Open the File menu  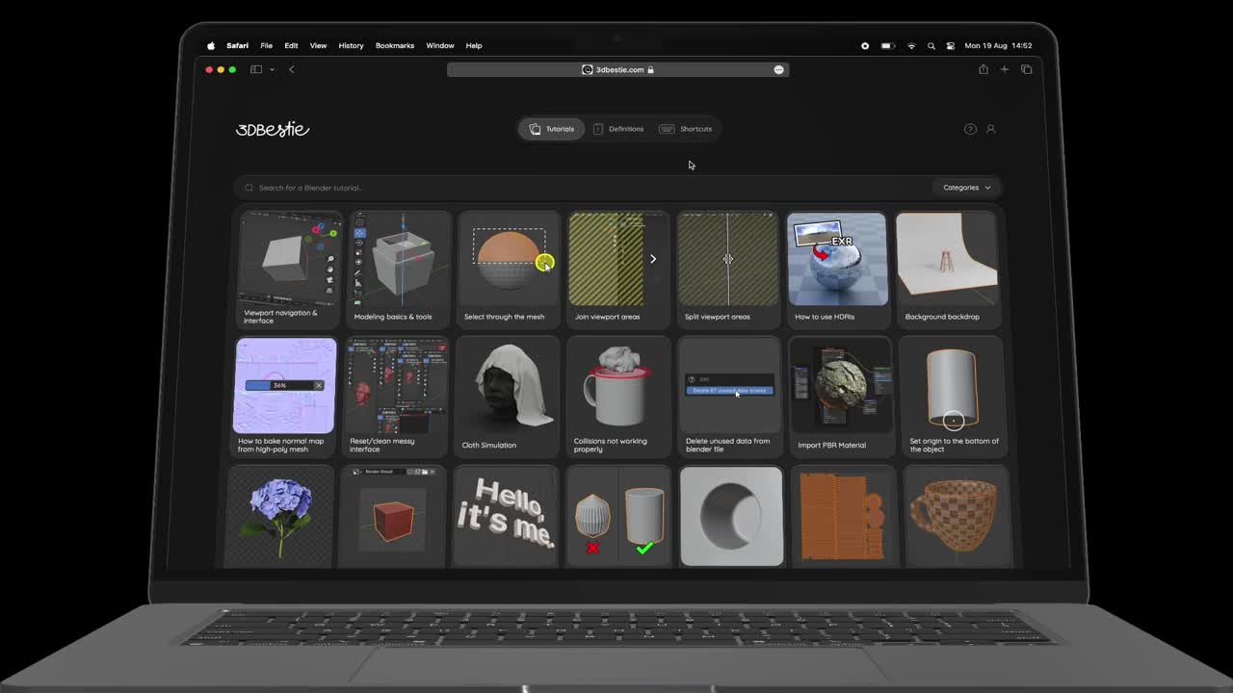(x=266, y=45)
